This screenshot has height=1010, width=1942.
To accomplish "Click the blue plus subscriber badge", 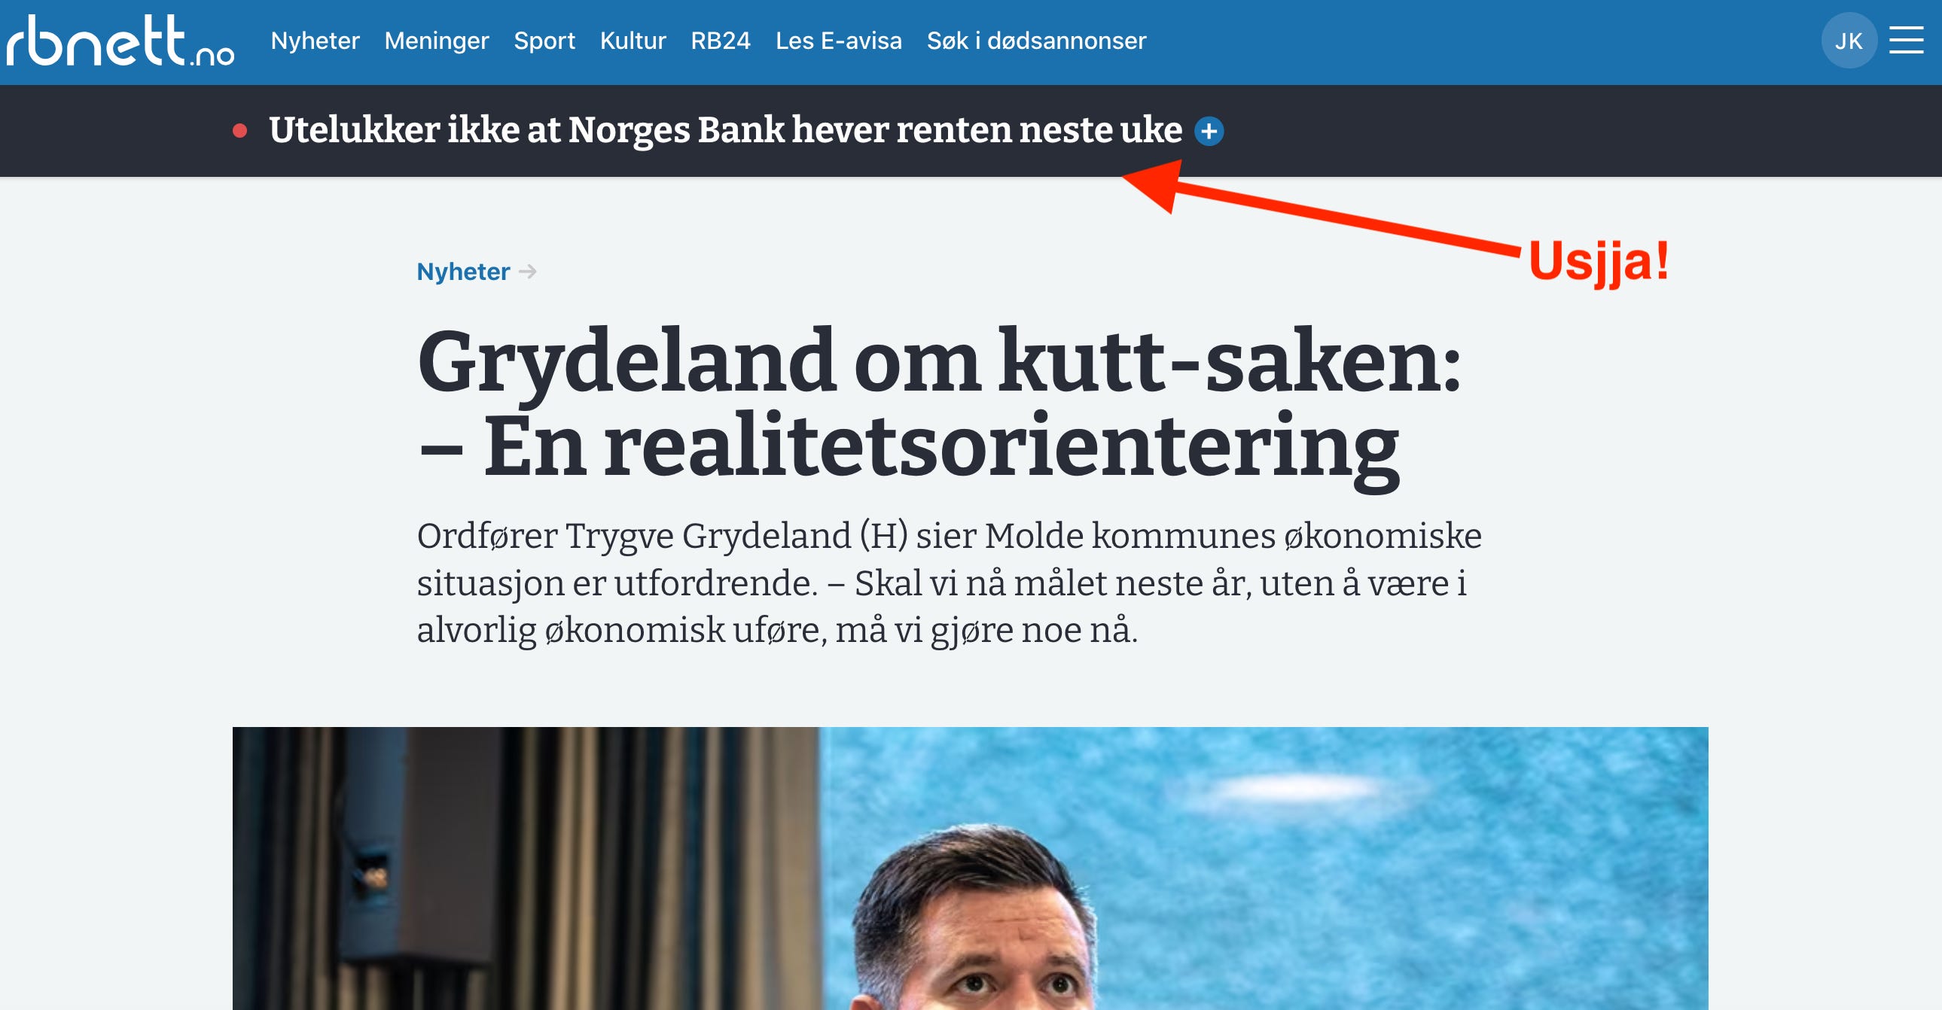I will tap(1209, 131).
